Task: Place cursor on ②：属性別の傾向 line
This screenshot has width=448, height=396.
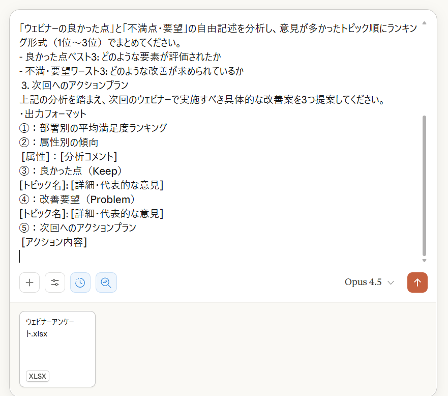Action: click(58, 142)
